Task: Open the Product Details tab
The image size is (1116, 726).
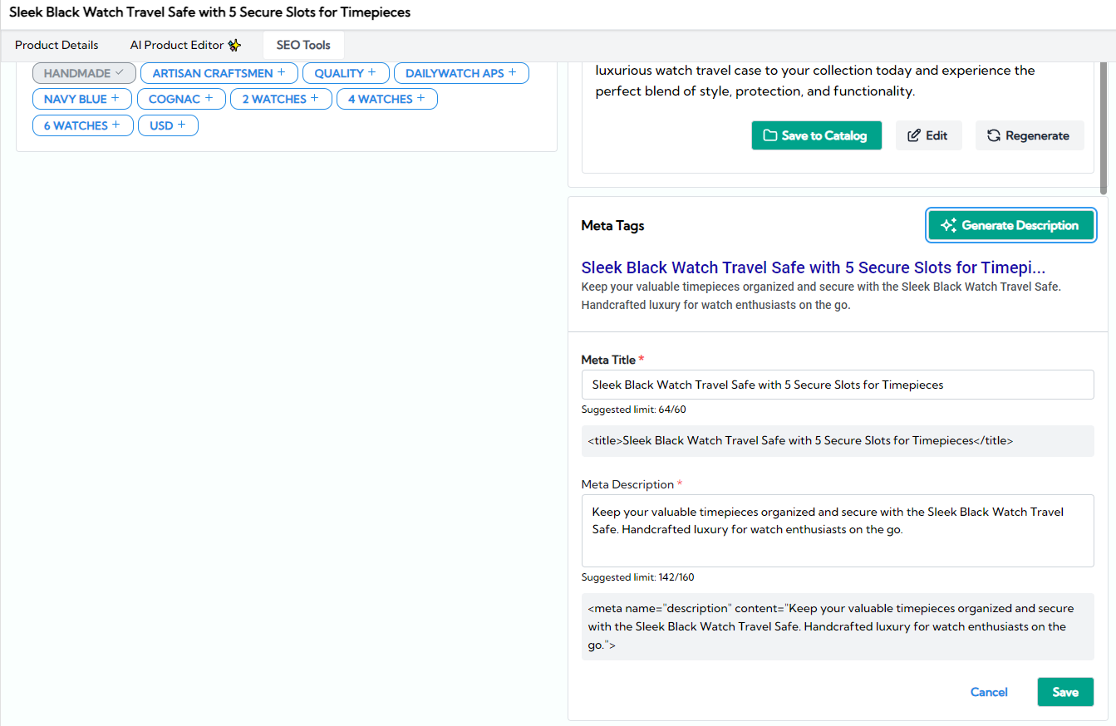Action: [x=57, y=45]
